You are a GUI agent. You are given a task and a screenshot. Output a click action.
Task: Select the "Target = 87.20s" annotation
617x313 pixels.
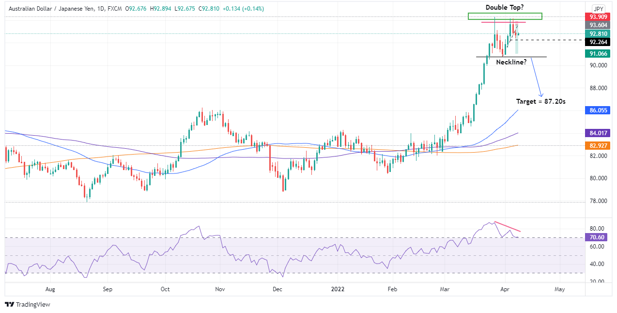click(x=540, y=102)
